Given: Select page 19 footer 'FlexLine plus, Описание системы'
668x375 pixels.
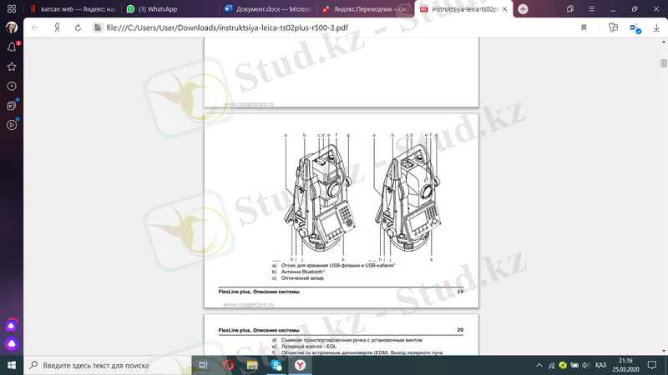Looking at the screenshot, I should 259,292.
